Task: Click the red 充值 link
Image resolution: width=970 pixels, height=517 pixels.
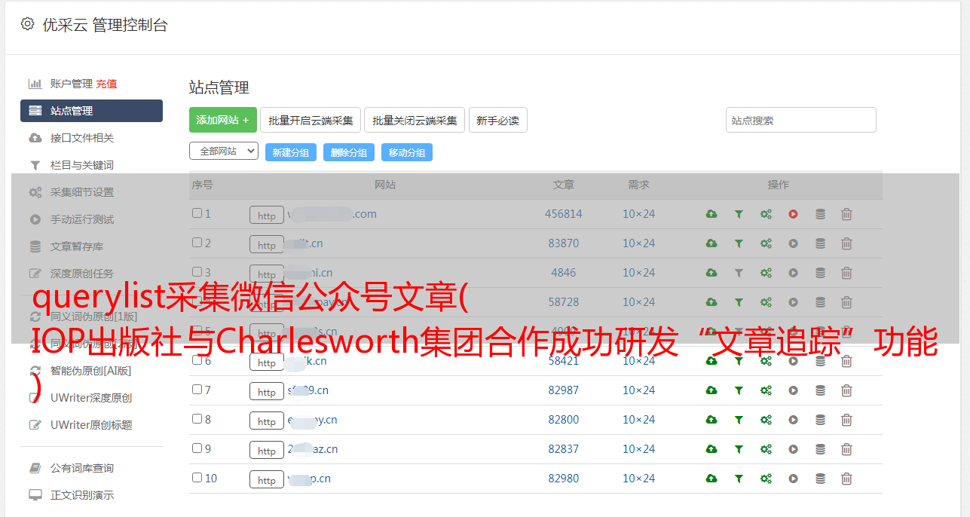Action: pos(106,84)
